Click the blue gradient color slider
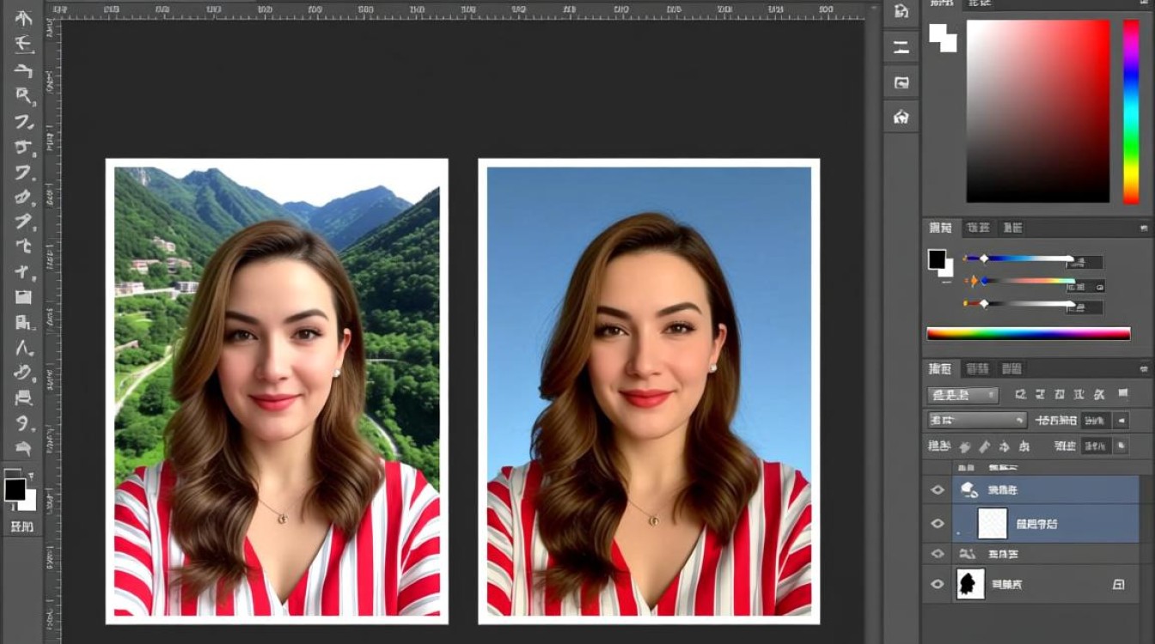Screen dimensions: 1155x644 (x=1018, y=258)
